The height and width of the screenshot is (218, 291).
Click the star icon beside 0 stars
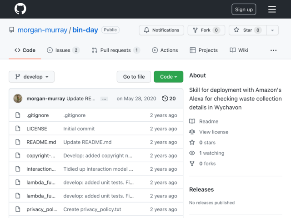point(192,142)
